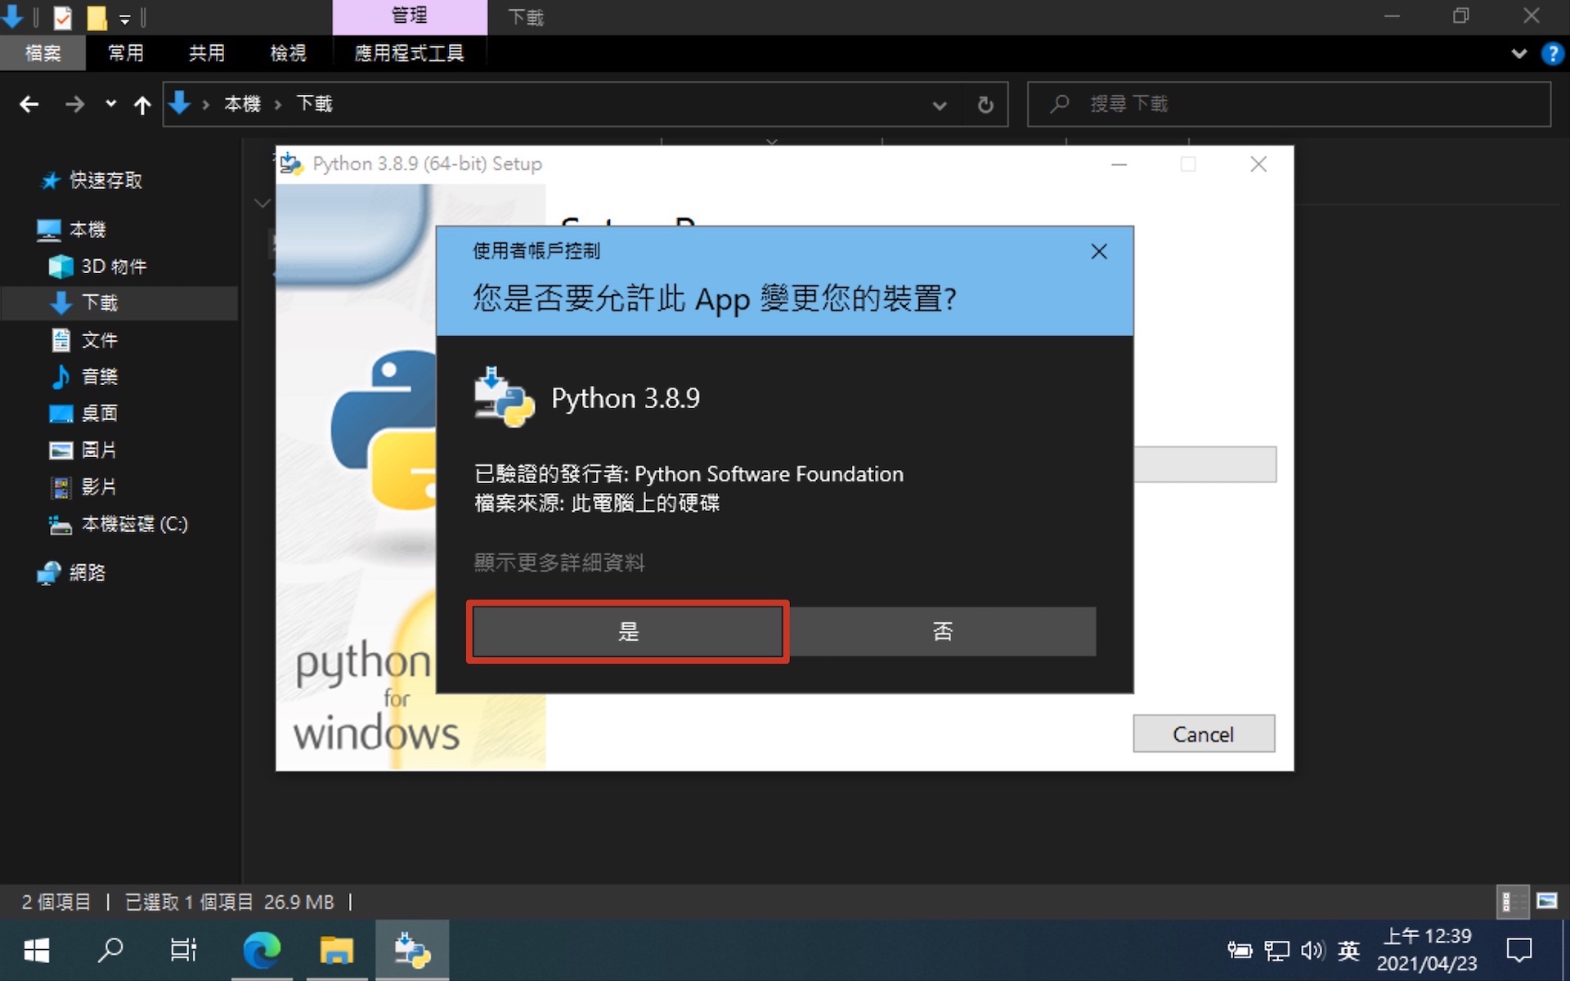
Task: Open notification center icon
Action: pyautogui.click(x=1519, y=950)
